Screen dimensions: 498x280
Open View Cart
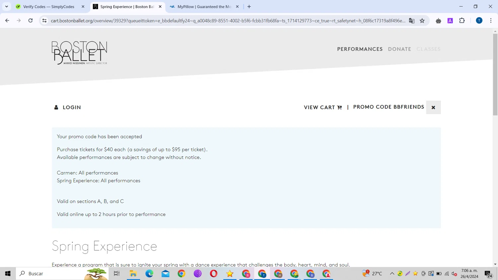click(323, 107)
